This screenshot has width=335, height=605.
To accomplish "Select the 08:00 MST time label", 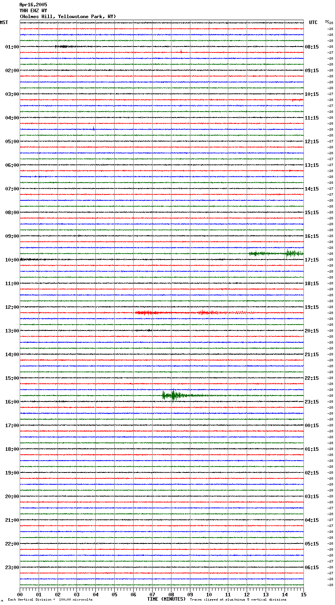I will click(12, 213).
